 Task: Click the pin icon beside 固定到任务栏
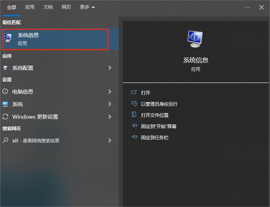(x=134, y=137)
